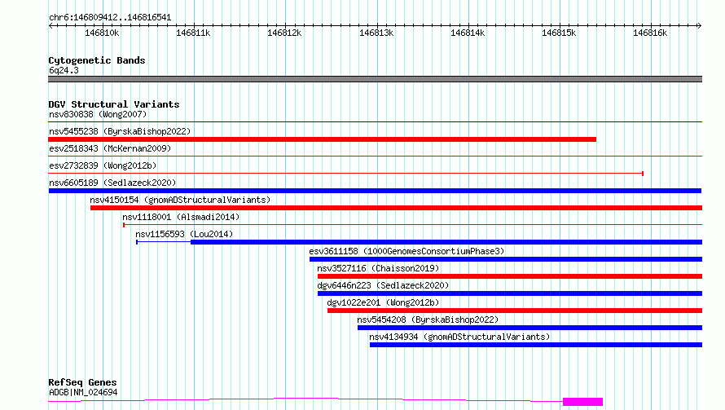
Task: Click the blue start tick of nsv1156593
Action: pos(137,242)
